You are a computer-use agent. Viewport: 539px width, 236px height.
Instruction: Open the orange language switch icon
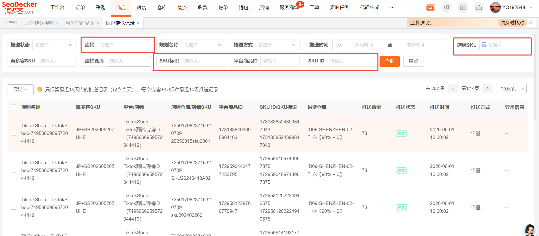pos(430,8)
